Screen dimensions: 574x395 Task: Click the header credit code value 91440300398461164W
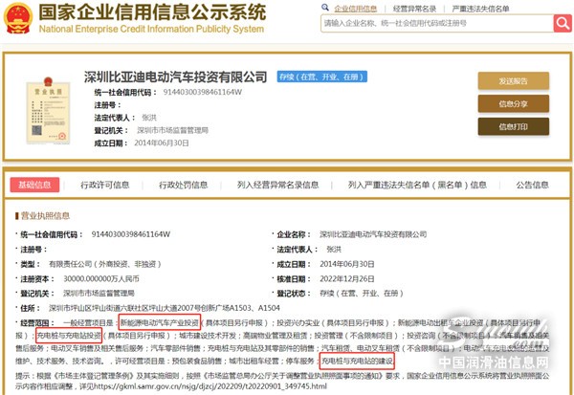tap(203, 92)
